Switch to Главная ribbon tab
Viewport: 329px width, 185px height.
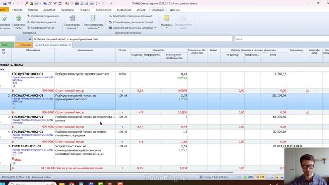point(17,10)
